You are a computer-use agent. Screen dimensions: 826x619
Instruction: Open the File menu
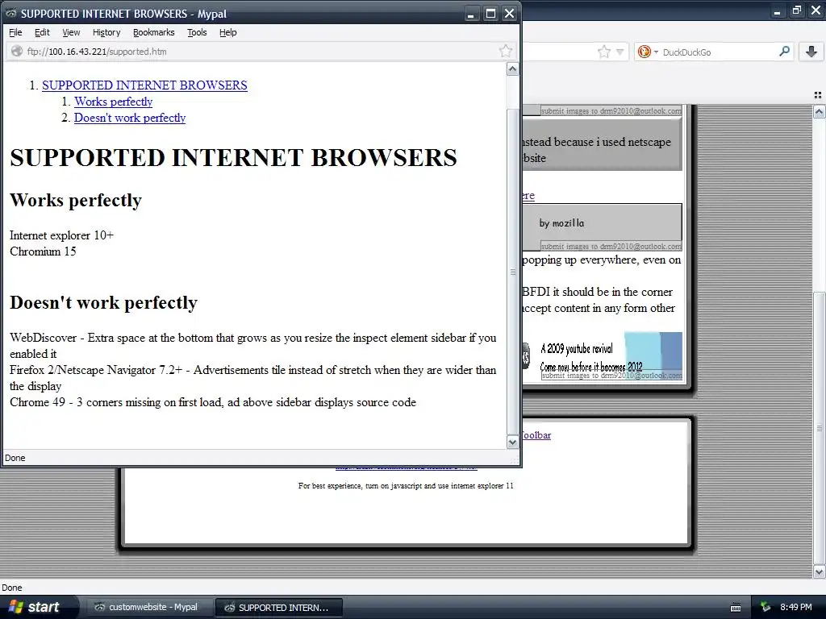[x=15, y=32]
